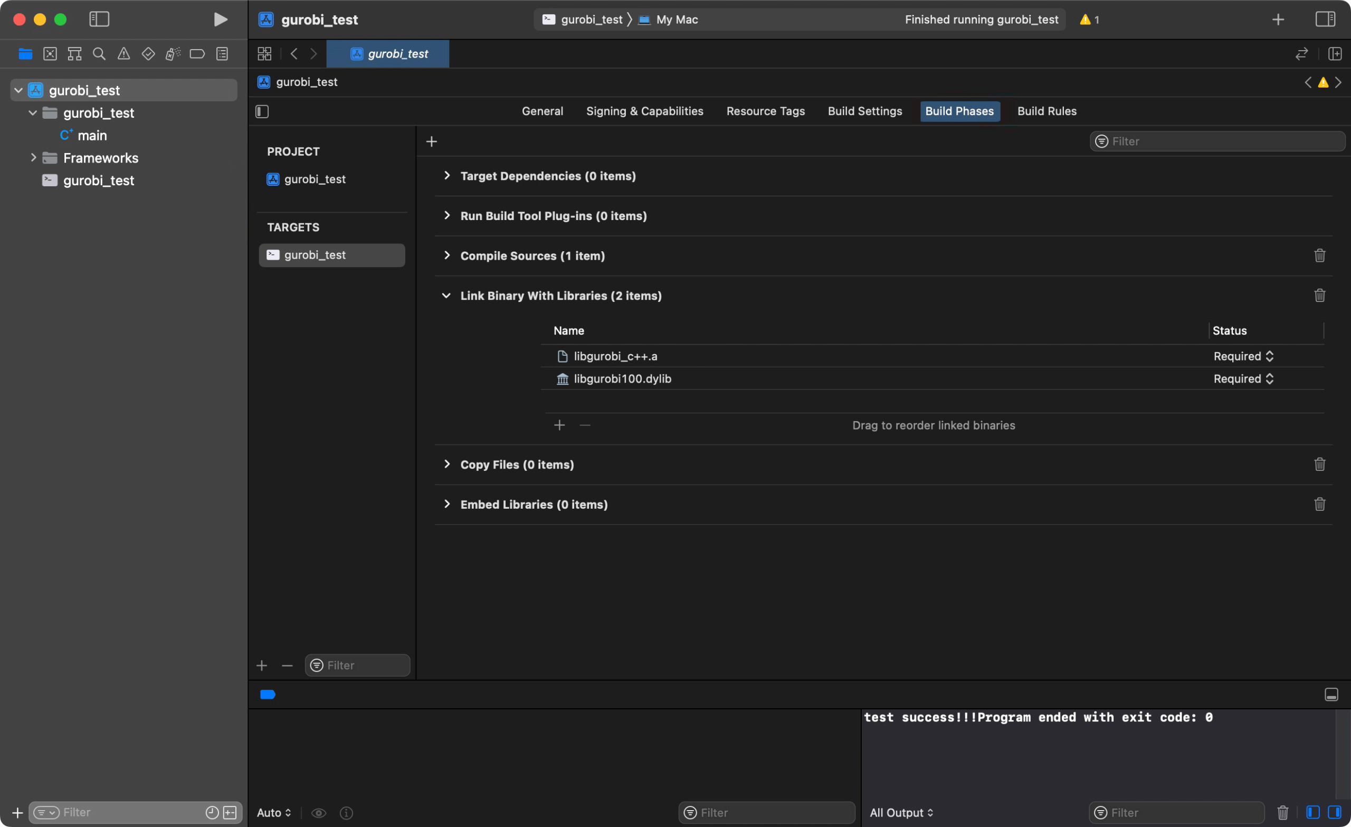Viewport: 1351px width, 827px height.
Task: Jump to the previous issue arrow
Action: pyautogui.click(x=1308, y=82)
